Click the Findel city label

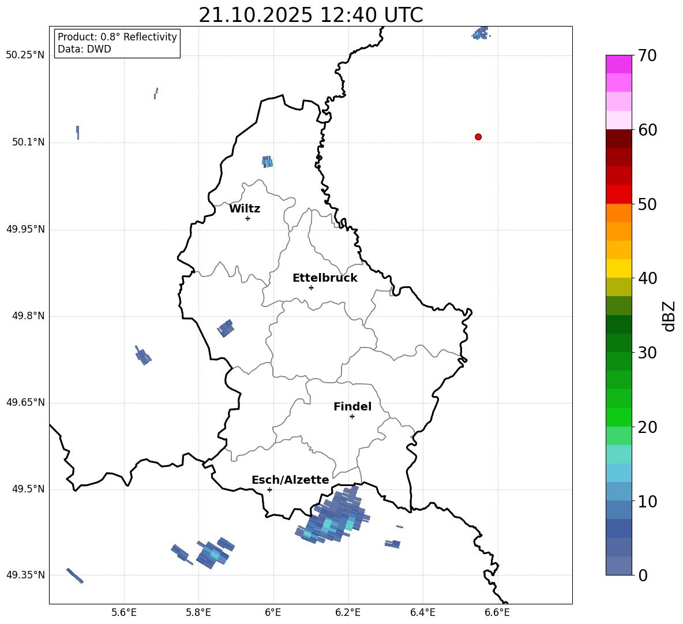pos(352,406)
